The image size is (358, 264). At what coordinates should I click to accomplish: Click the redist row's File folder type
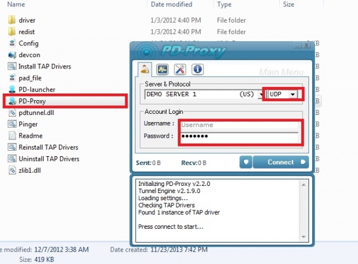coord(232,32)
